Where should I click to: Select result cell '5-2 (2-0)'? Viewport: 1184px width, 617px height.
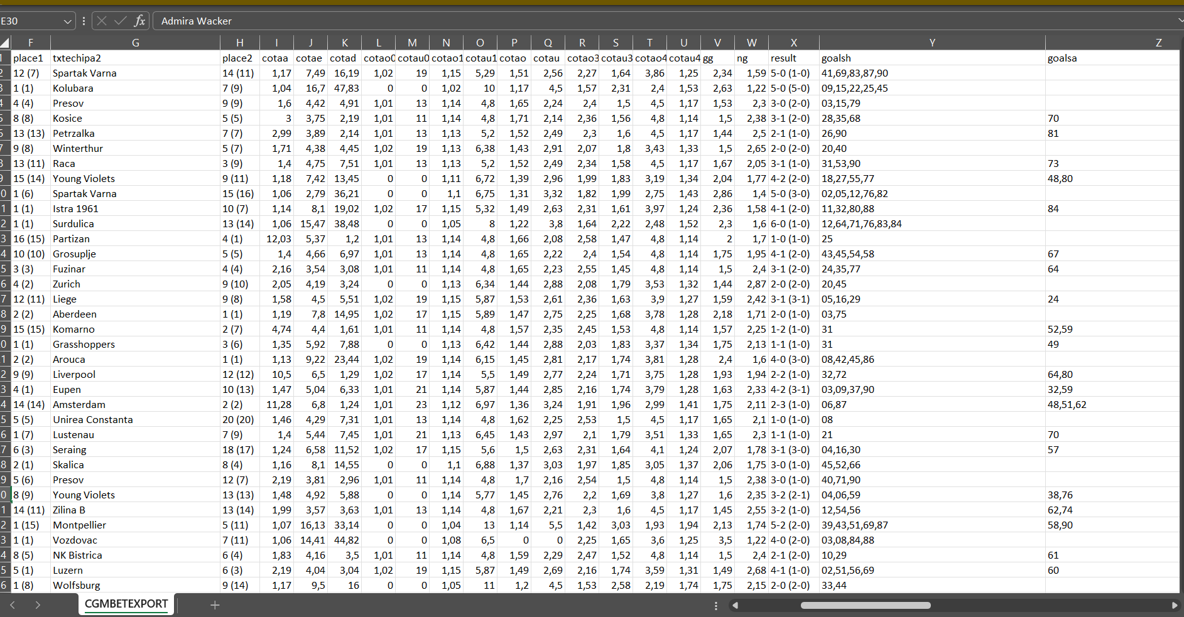(x=794, y=525)
